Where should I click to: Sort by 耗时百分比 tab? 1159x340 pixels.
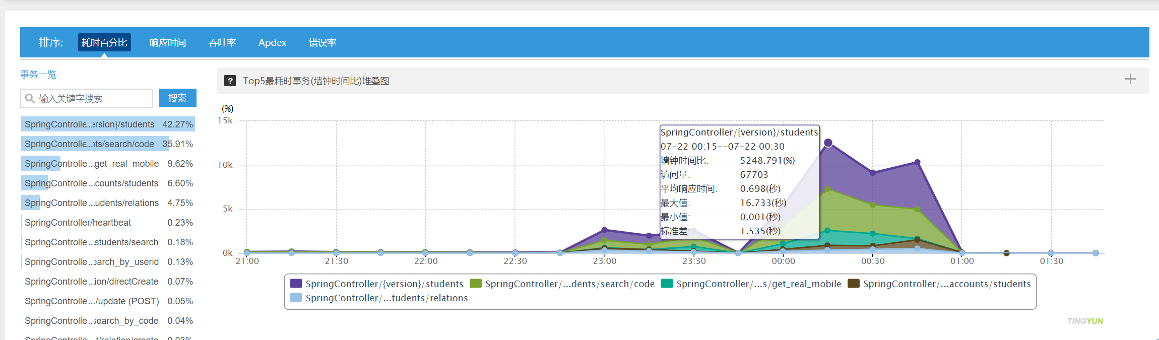pyautogui.click(x=104, y=42)
